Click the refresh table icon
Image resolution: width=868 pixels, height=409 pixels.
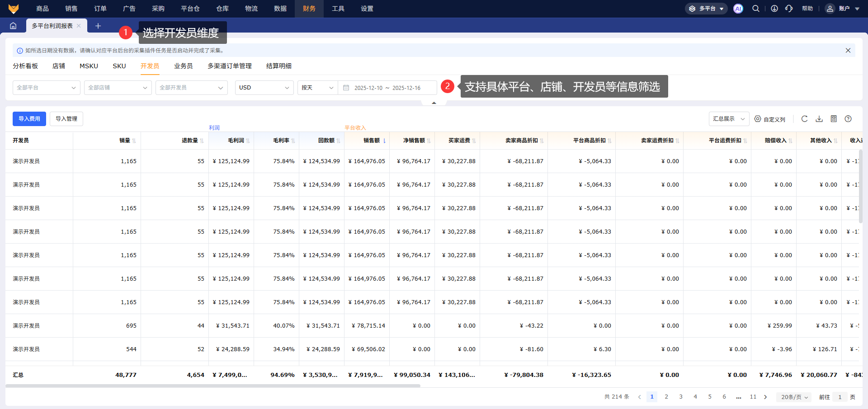coord(804,119)
